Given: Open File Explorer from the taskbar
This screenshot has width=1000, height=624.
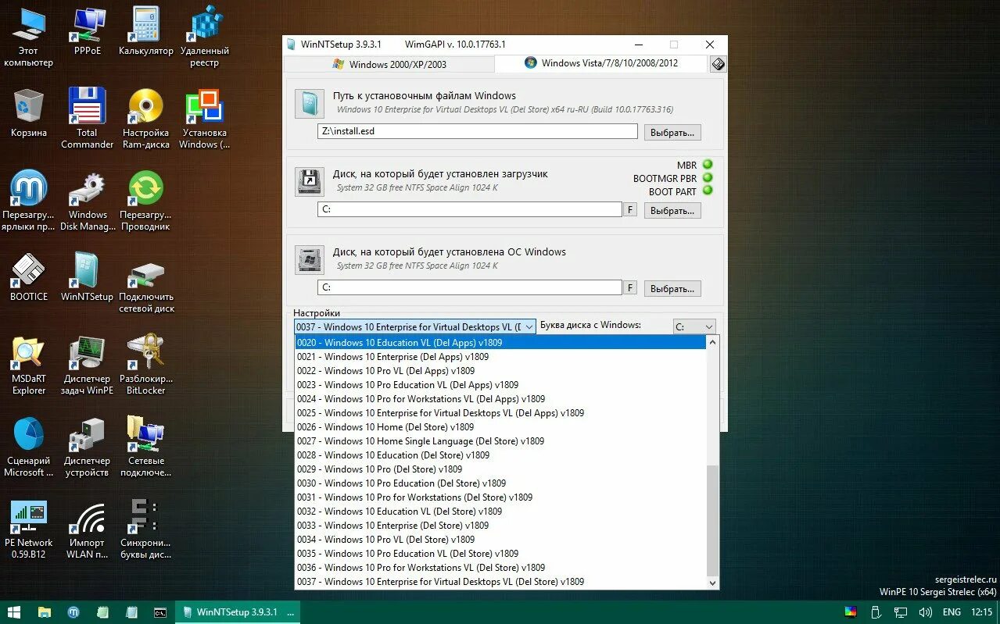Looking at the screenshot, I should coord(44,612).
